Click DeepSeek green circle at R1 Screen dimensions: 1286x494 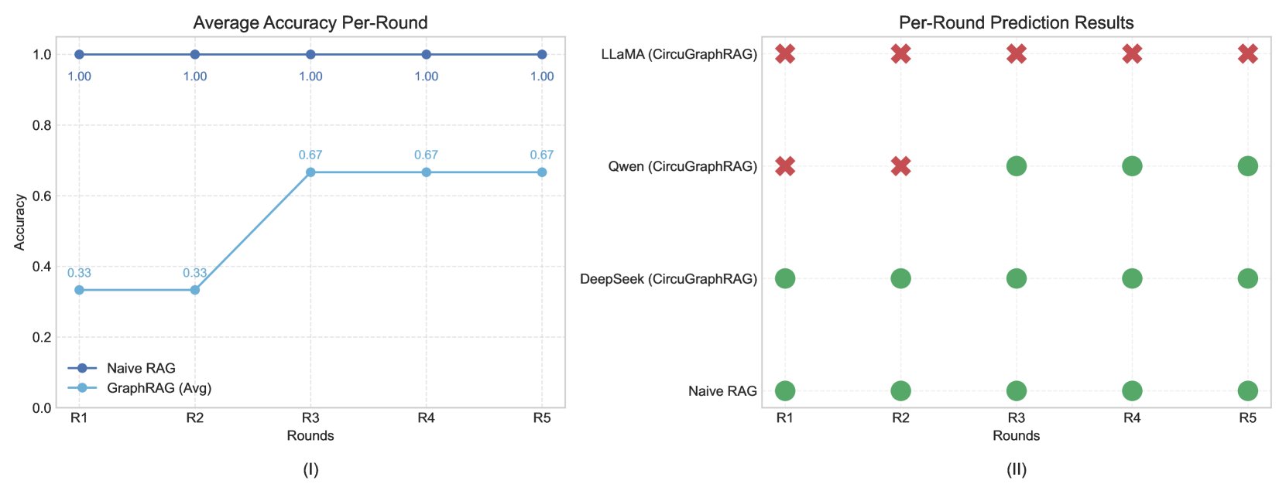(785, 278)
